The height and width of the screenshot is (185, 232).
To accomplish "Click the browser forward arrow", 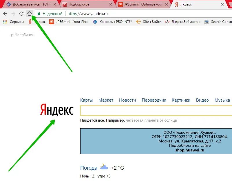I will [x=13, y=14].
